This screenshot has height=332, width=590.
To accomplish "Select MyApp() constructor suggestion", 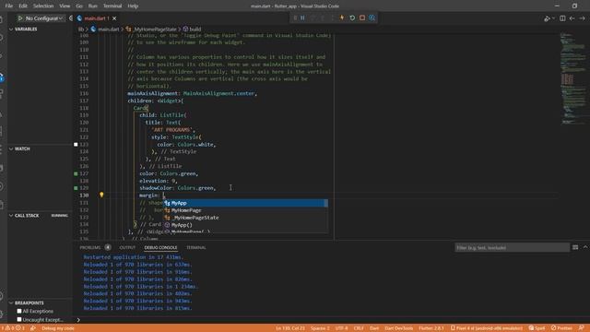I will click(245, 225).
